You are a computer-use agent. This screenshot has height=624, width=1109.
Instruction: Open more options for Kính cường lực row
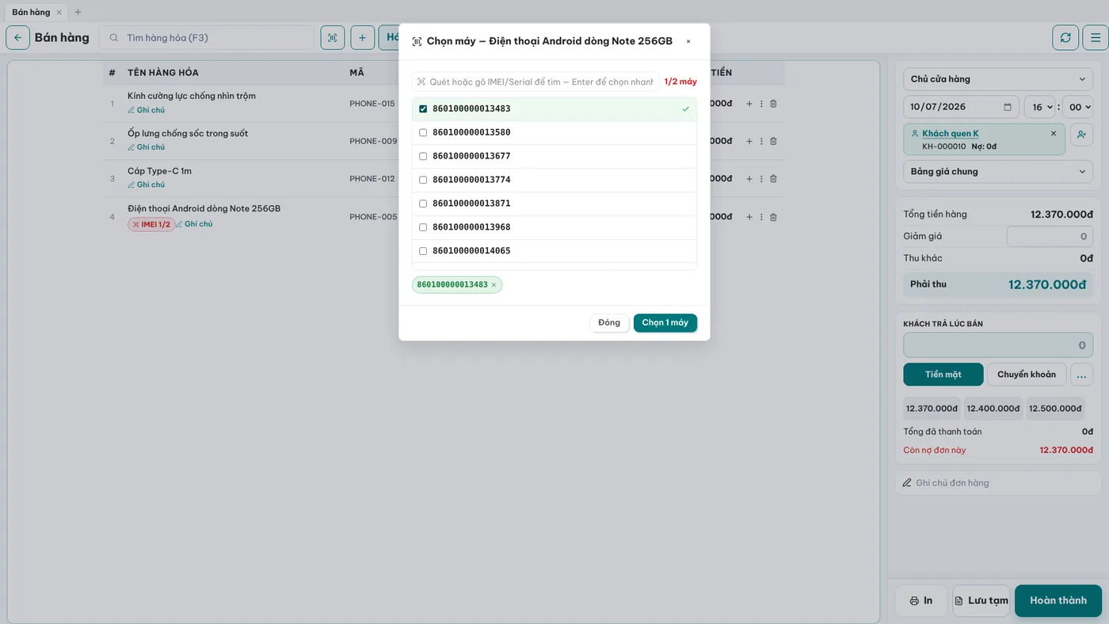point(761,104)
